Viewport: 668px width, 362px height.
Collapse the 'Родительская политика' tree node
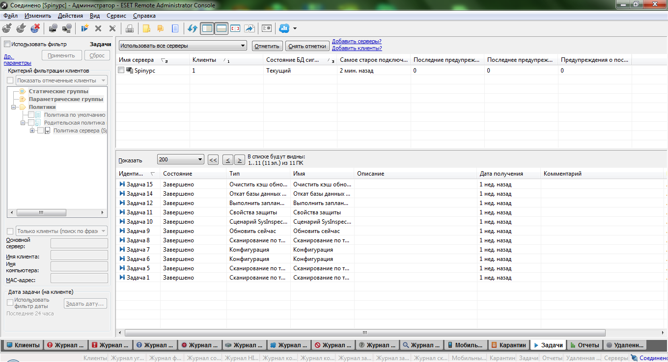pyautogui.click(x=23, y=123)
